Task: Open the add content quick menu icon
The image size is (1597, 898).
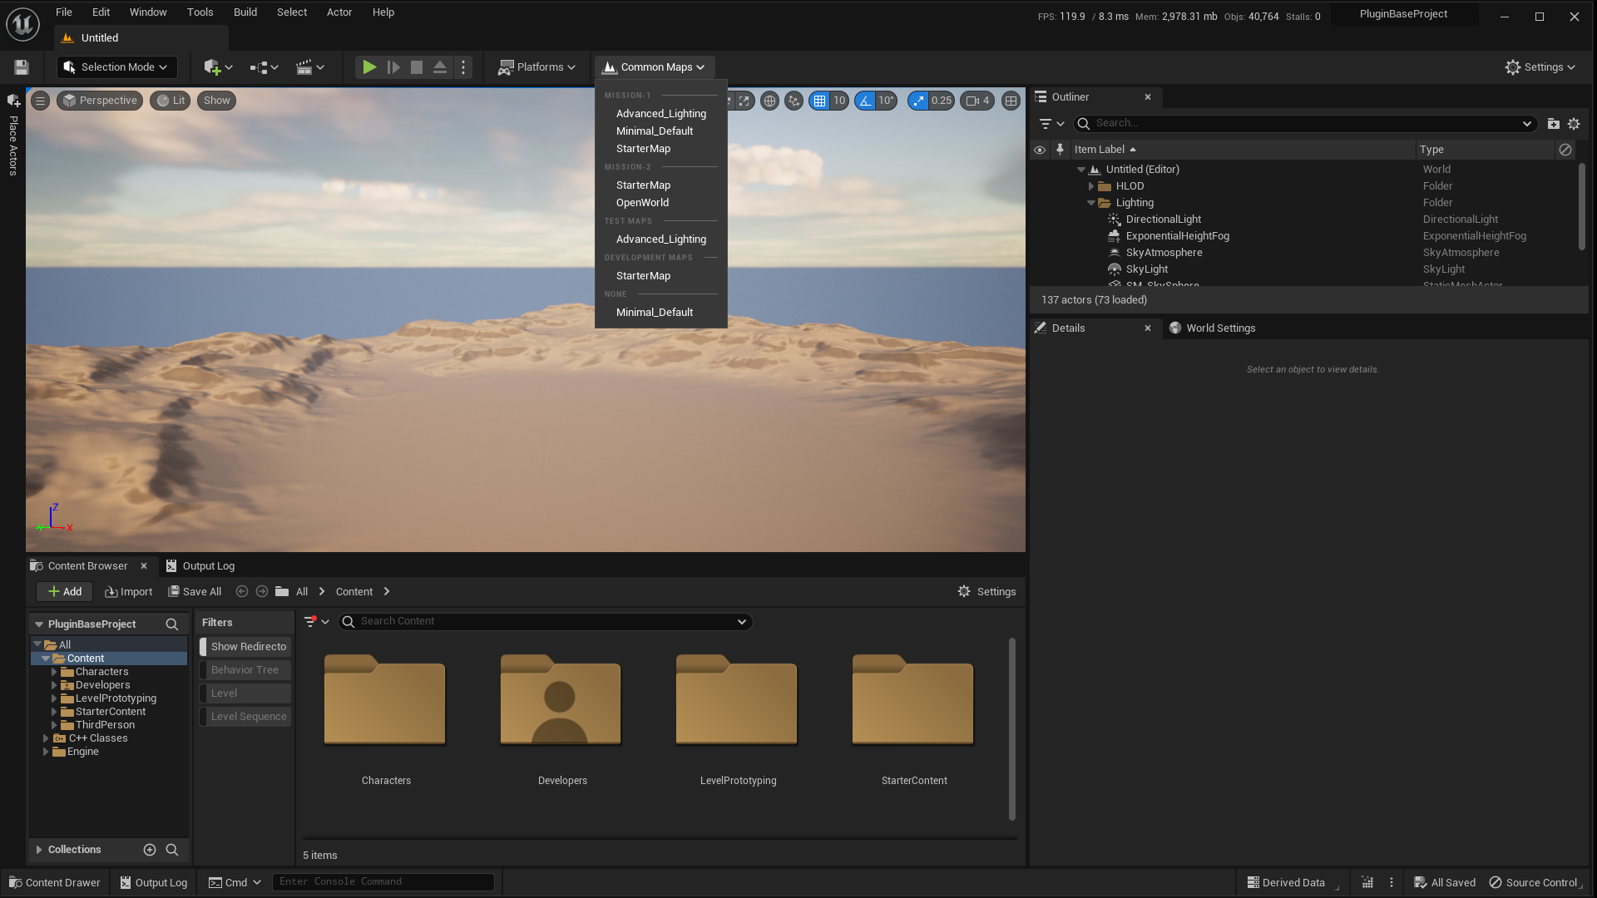Action: (x=213, y=67)
